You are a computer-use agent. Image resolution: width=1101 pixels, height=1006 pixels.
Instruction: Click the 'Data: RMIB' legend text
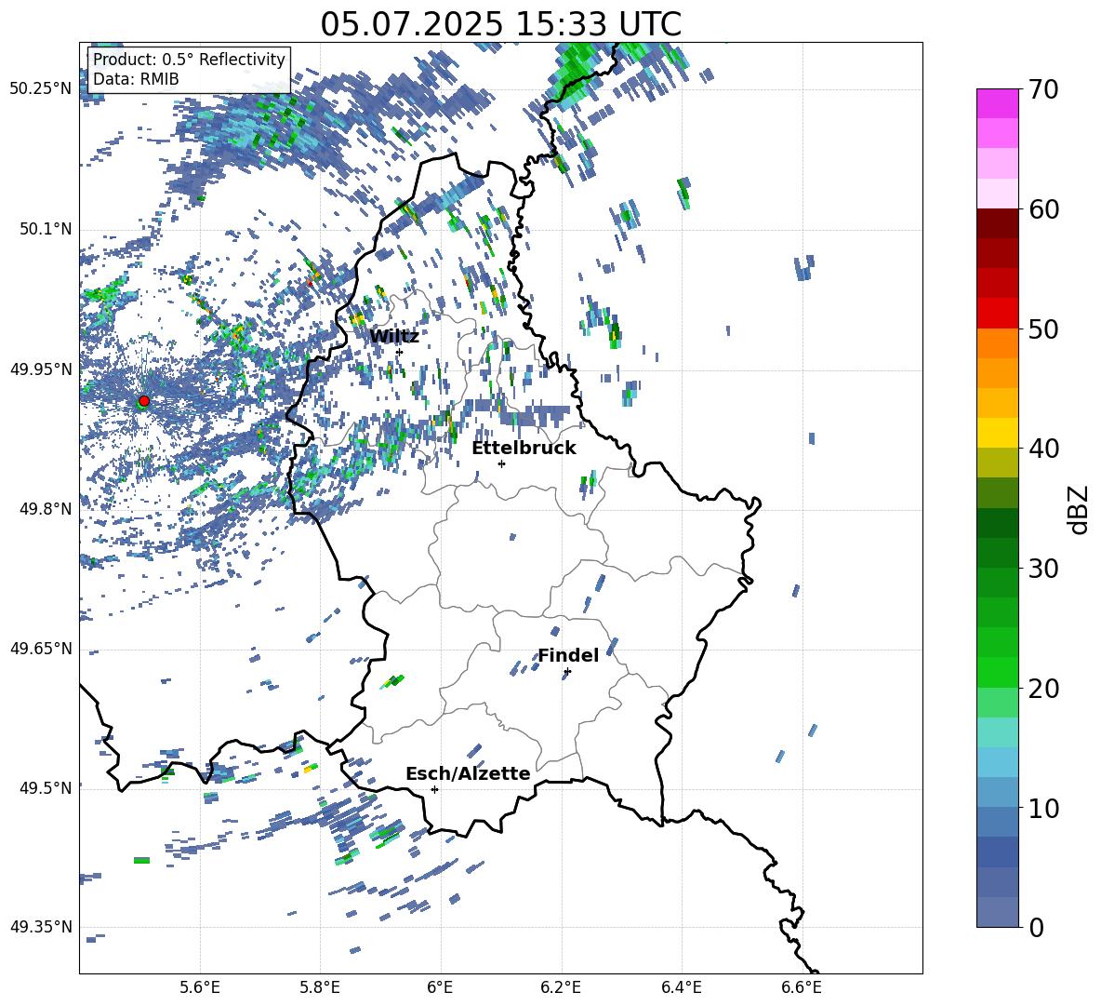point(136,79)
